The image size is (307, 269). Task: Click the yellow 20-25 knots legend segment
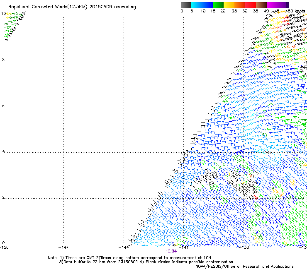click(229, 5)
